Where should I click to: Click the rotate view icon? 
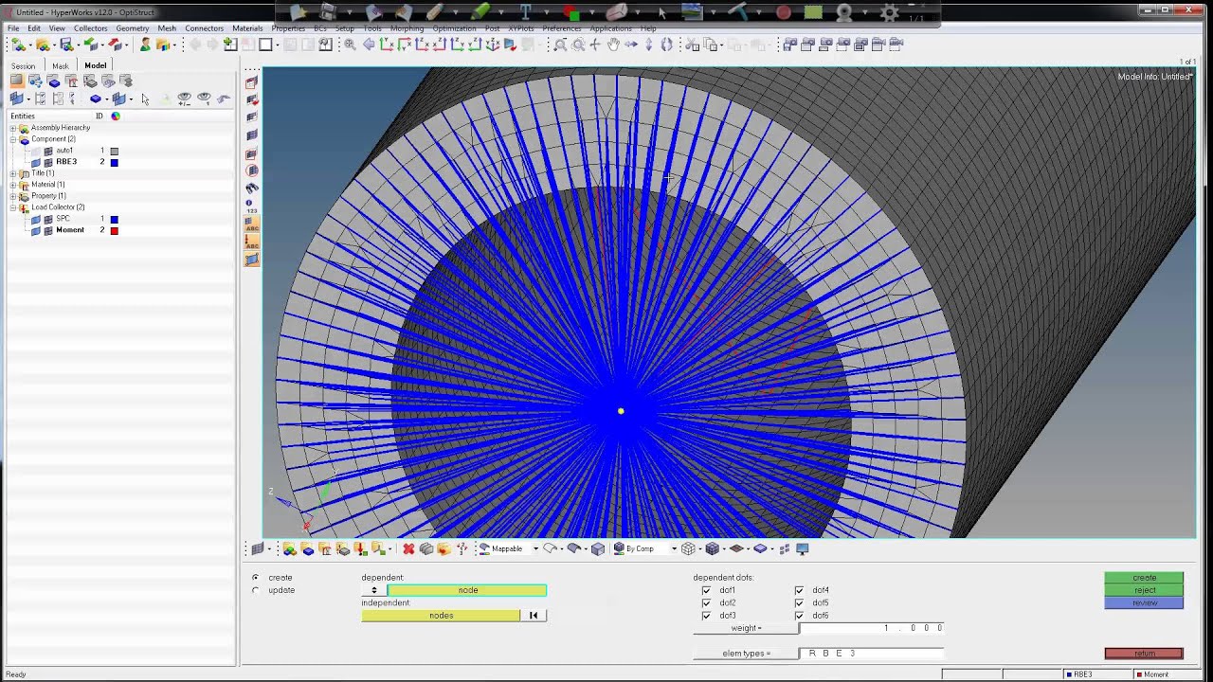666,45
